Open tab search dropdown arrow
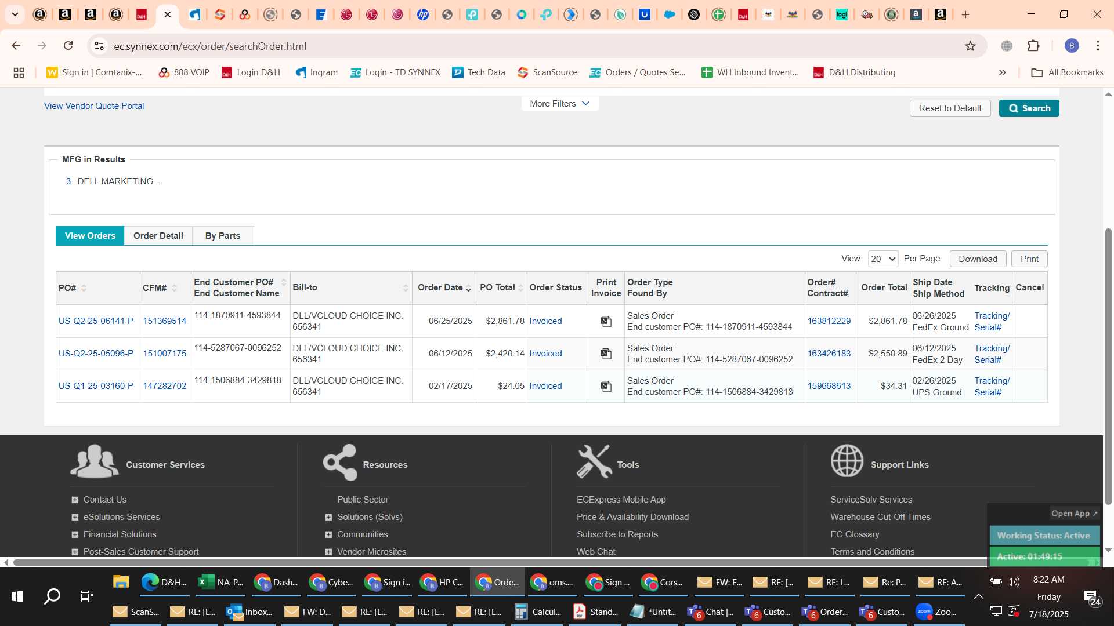Screen dimensions: 1114x626 coord(15,14)
